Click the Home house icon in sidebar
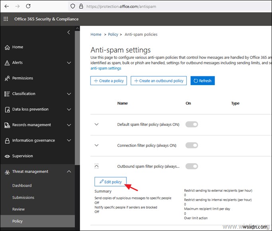Screen dimensions: 272x231 tap(7, 47)
